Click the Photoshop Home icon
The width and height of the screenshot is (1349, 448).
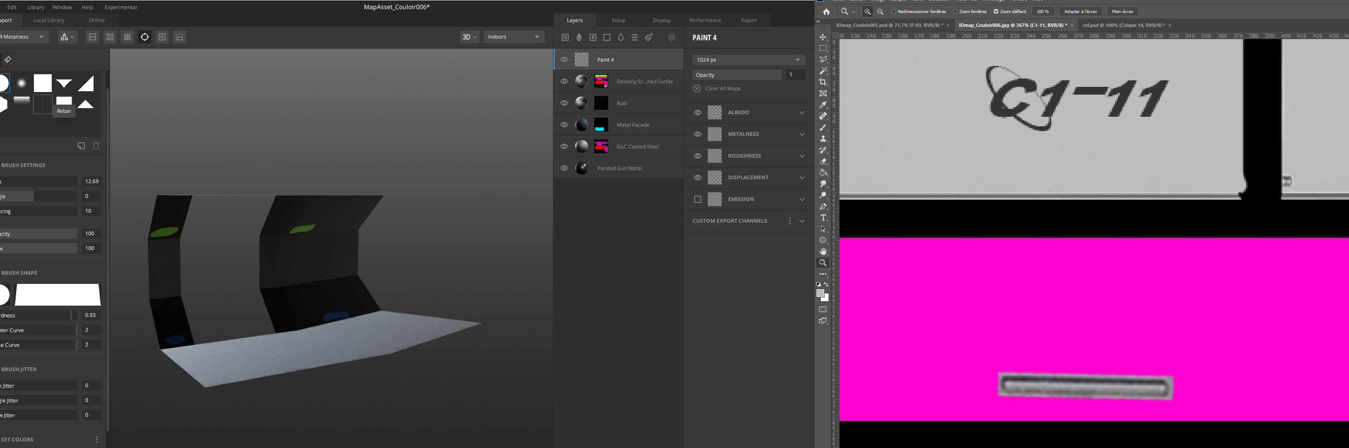click(826, 11)
